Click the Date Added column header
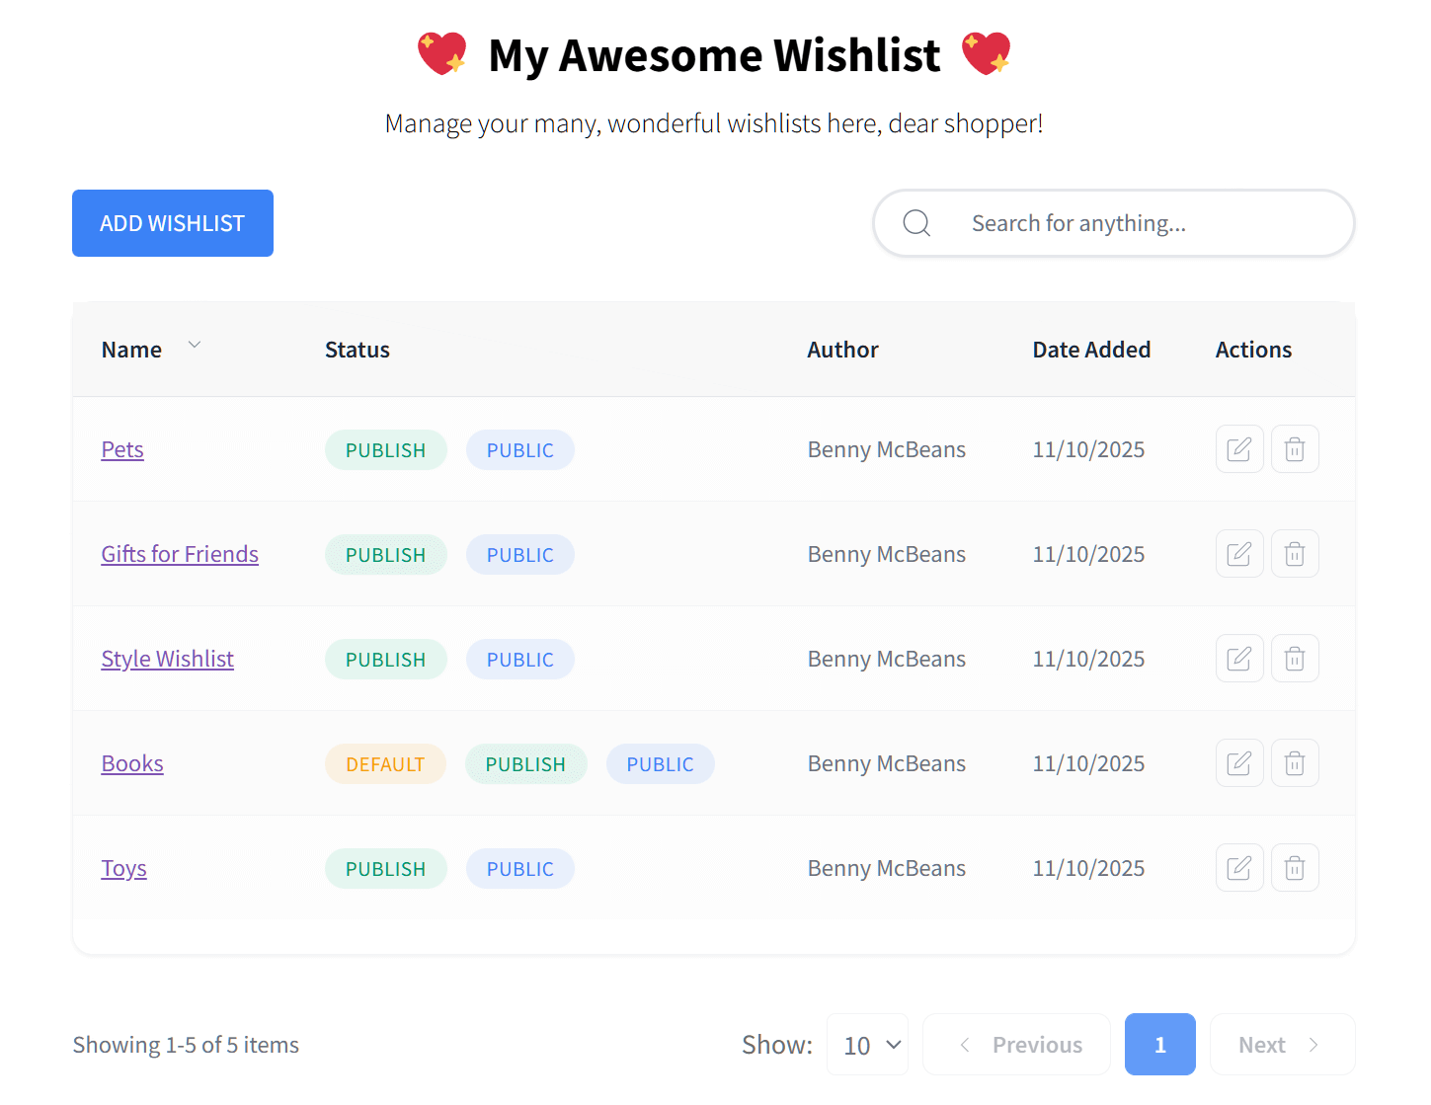Viewport: 1431px width, 1105px height. pyautogui.click(x=1091, y=350)
